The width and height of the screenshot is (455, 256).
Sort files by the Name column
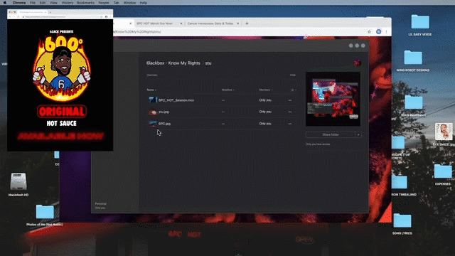(151, 90)
